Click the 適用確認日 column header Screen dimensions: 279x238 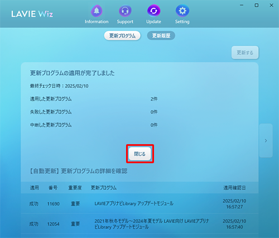pos(234,188)
